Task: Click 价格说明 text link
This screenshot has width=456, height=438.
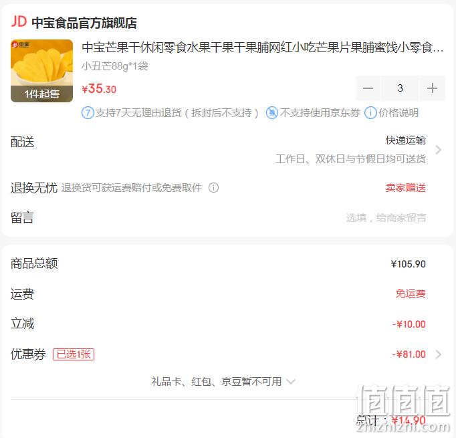Action: (x=398, y=113)
